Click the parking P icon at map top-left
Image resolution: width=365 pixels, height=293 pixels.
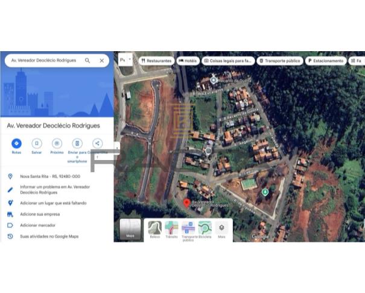[x=122, y=60]
